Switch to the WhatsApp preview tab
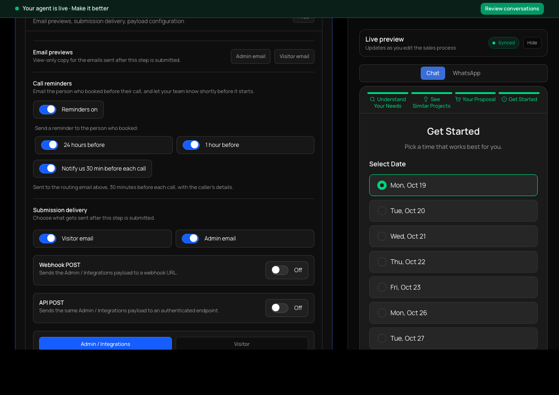 point(466,73)
